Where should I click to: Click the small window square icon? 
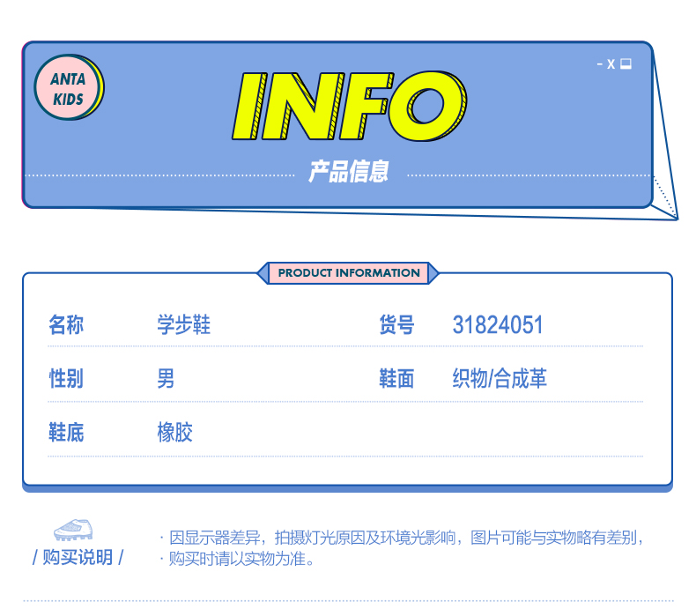click(x=626, y=64)
